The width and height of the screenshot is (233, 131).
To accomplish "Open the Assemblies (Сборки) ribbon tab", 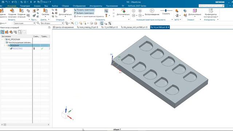I will (66, 6).
